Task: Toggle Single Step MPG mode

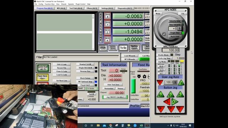Action: (x=175, y=33)
